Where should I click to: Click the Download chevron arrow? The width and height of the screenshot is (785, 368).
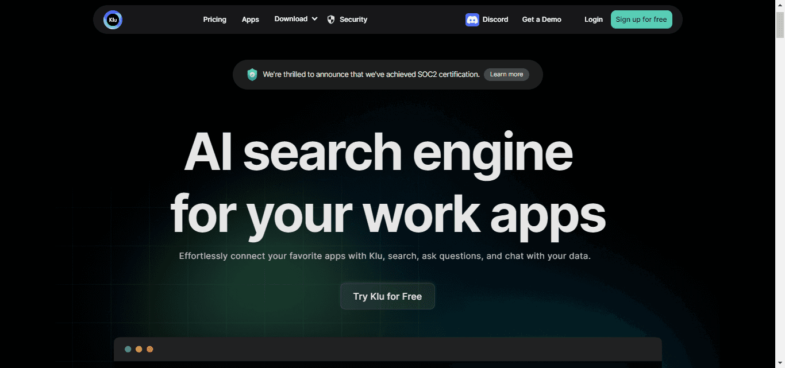coord(314,19)
